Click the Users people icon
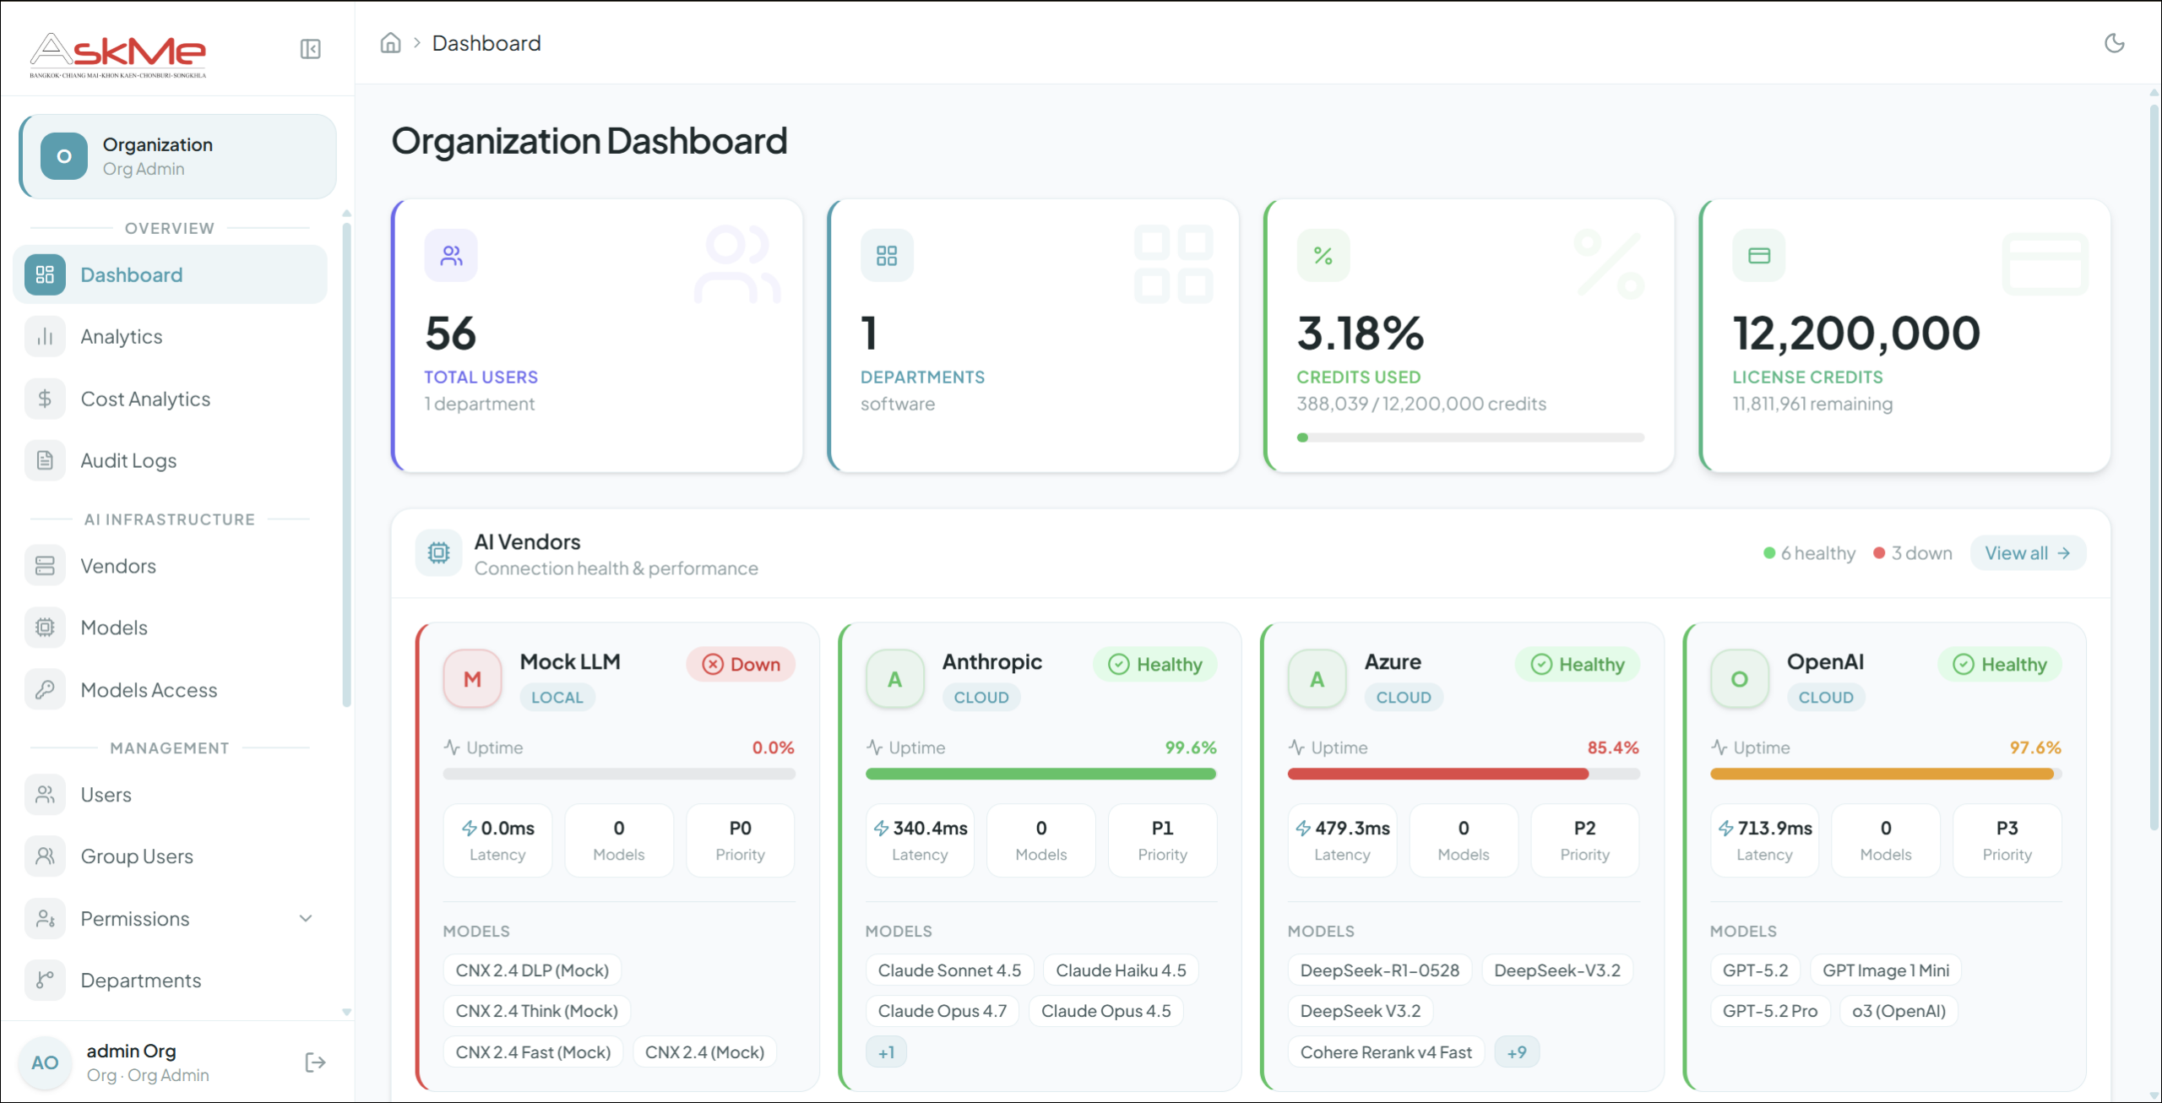 45,795
